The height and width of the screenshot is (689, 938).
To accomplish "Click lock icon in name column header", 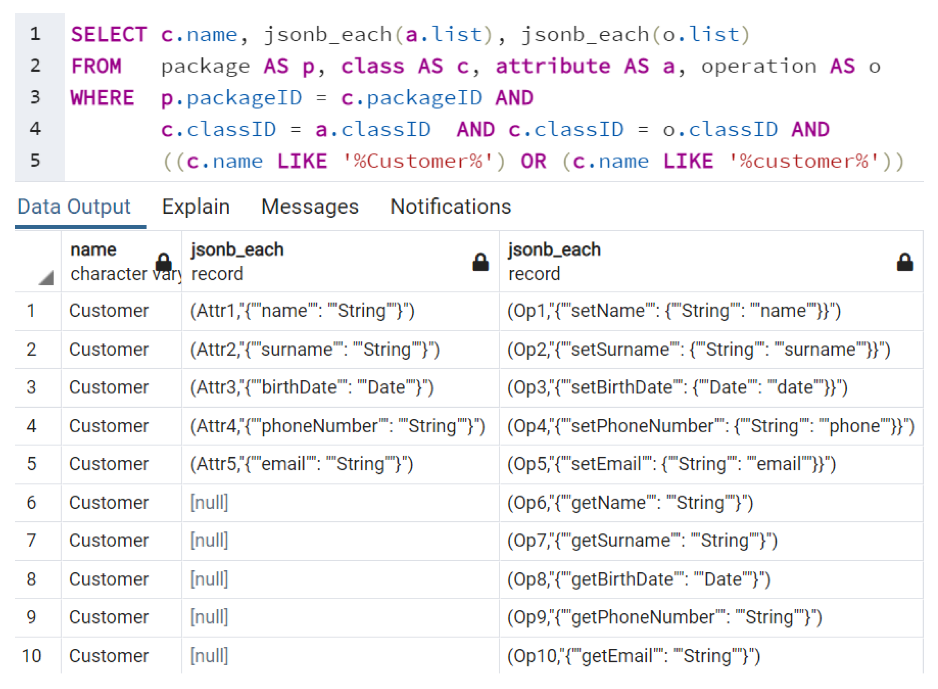I will tap(163, 262).
